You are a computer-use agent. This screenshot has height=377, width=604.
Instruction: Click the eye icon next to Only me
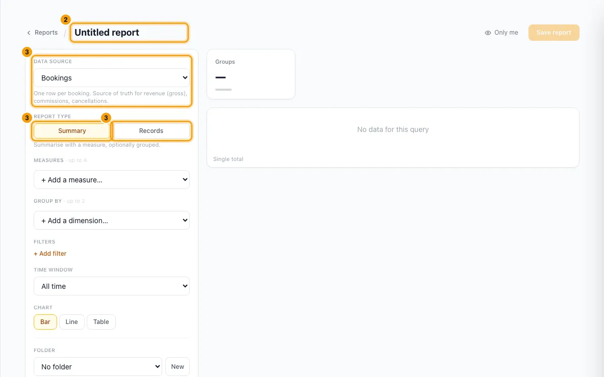488,33
